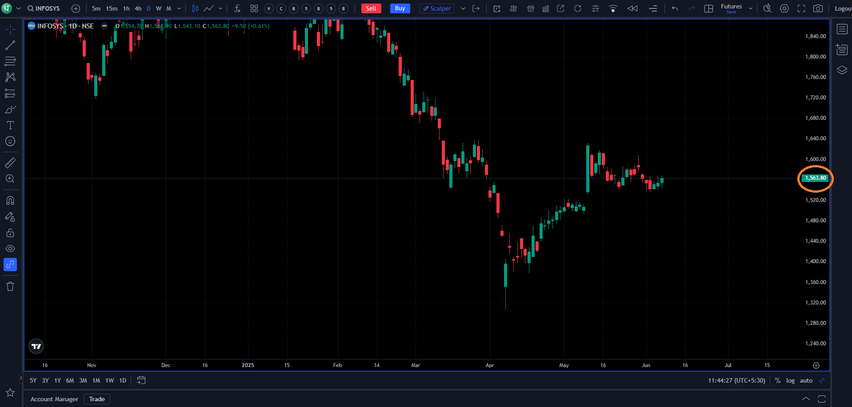Viewport: 852px width, 407px height.
Task: Toggle log scale mode
Action: pyautogui.click(x=790, y=380)
